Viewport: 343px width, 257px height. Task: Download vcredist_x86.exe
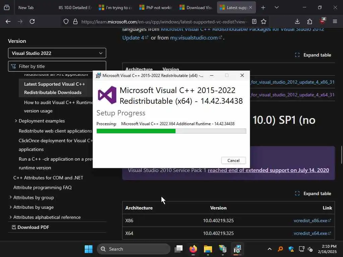pos(312,221)
